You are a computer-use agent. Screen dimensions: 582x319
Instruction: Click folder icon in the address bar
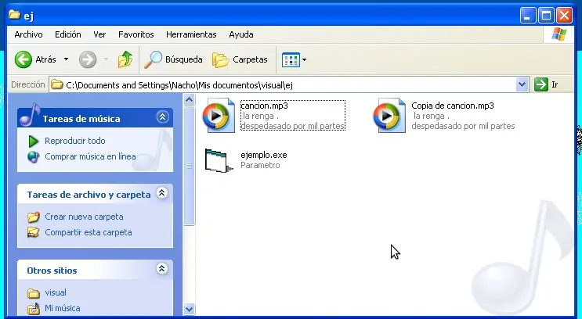pos(56,85)
